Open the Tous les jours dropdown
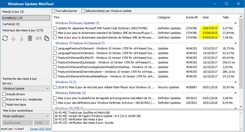 (x=18, y=123)
